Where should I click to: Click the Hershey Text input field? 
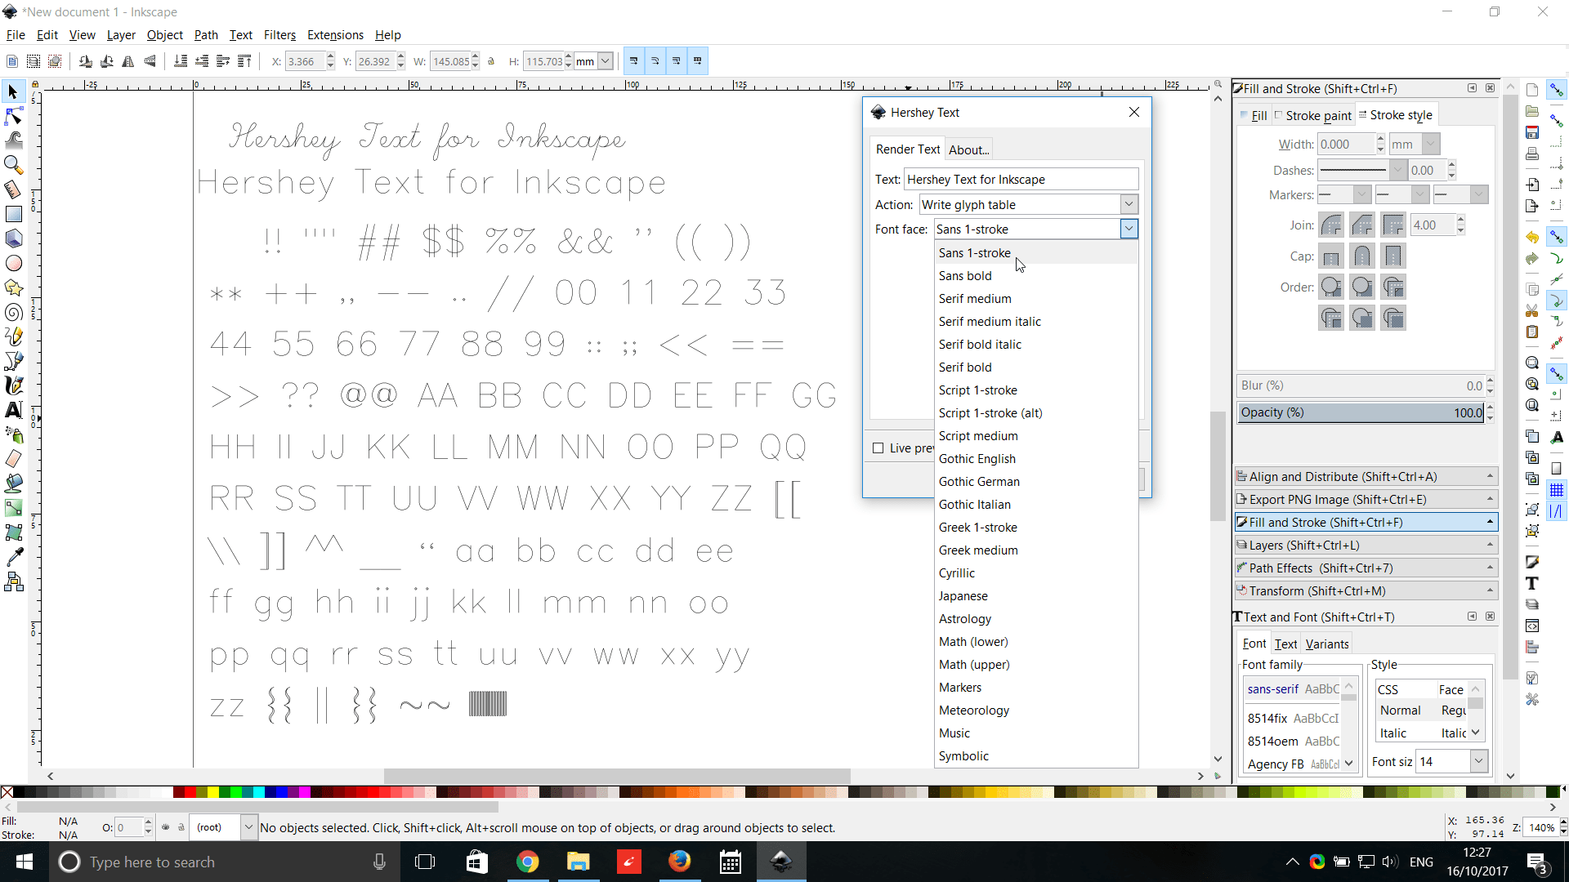[1021, 180]
